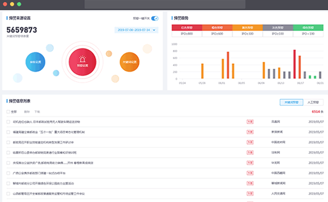Screen dimensions: 328x202
Task: Click the IPO≥800 threshold cell
Action: pyautogui.click(x=187, y=33)
